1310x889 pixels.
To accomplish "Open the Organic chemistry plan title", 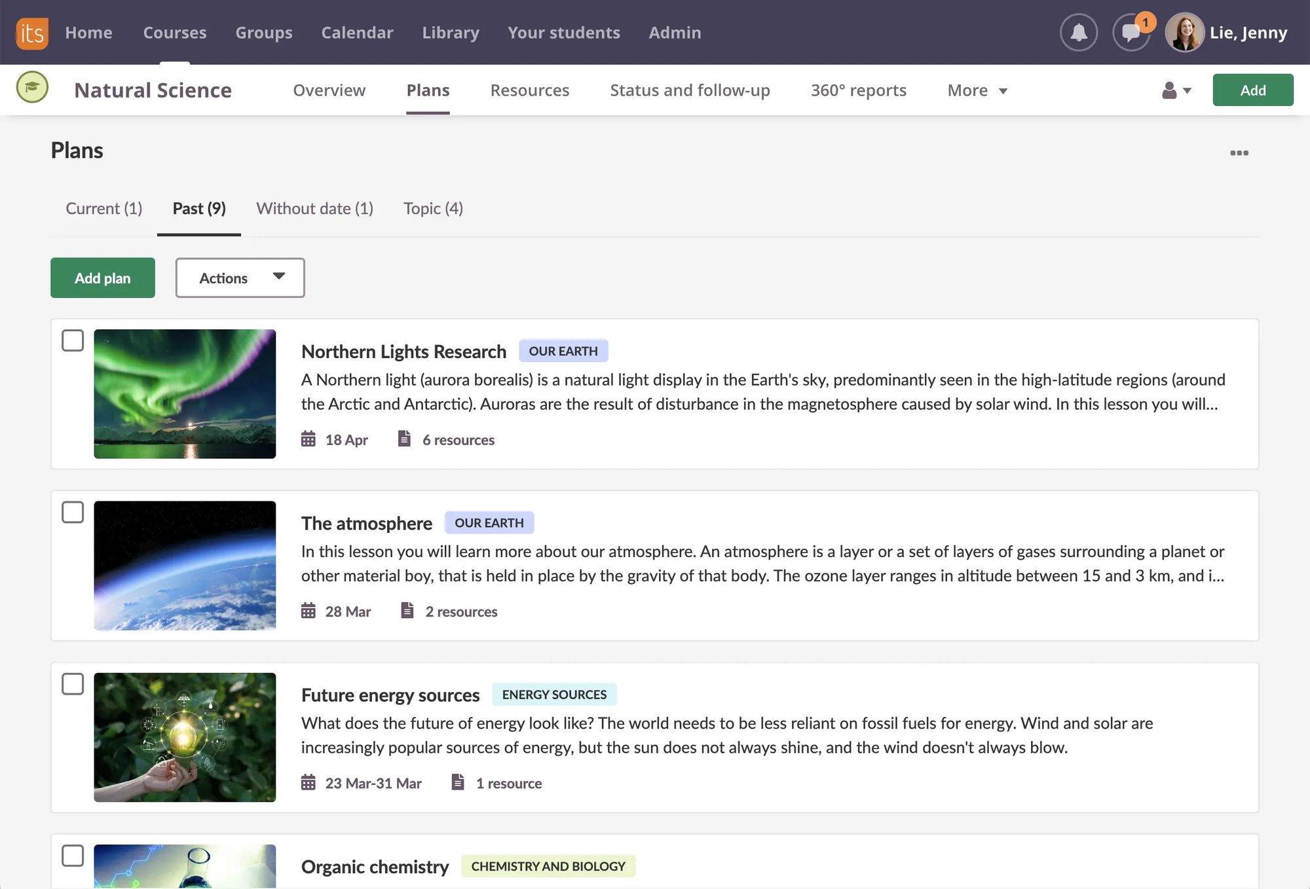I will click(x=375, y=867).
